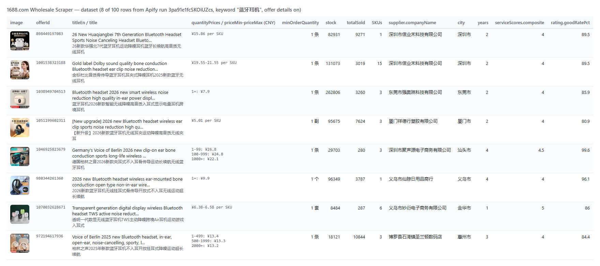Click the 2000+: ¥13.2 price tier
The height and width of the screenshot is (266, 600).
[205, 246]
